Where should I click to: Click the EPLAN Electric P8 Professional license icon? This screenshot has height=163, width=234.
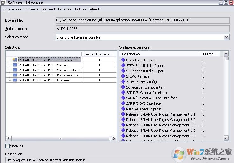(15, 60)
